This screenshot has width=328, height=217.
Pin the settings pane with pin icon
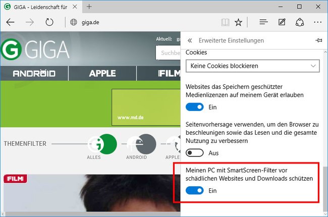tap(319, 40)
